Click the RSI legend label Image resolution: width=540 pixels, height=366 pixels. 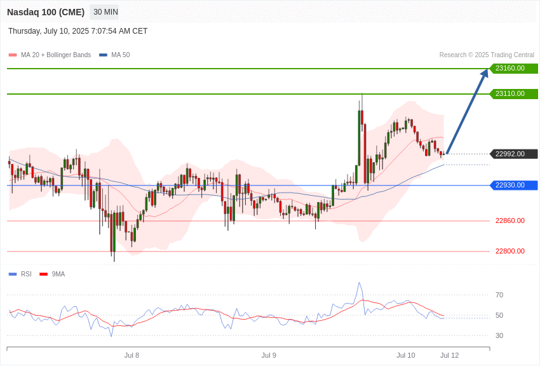pos(26,274)
